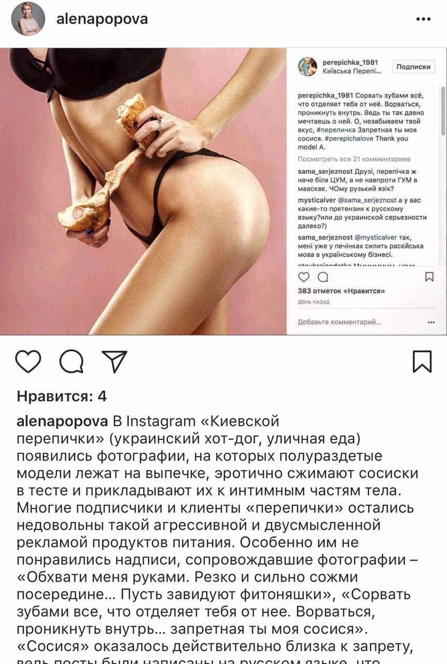Tap the small bookmark icon in the embedded post
This screenshot has width=447, height=664.
429,277
